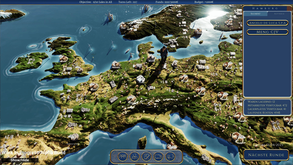Screen dimensions: 293x165
Task: Switch to the Baumenü tab
Action: [256, 14]
